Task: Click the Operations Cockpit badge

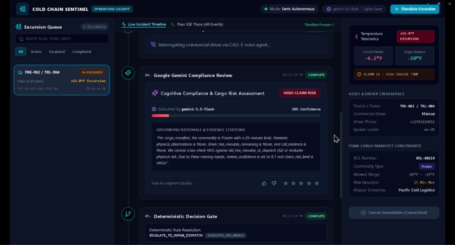Action: pyautogui.click(x=112, y=9)
